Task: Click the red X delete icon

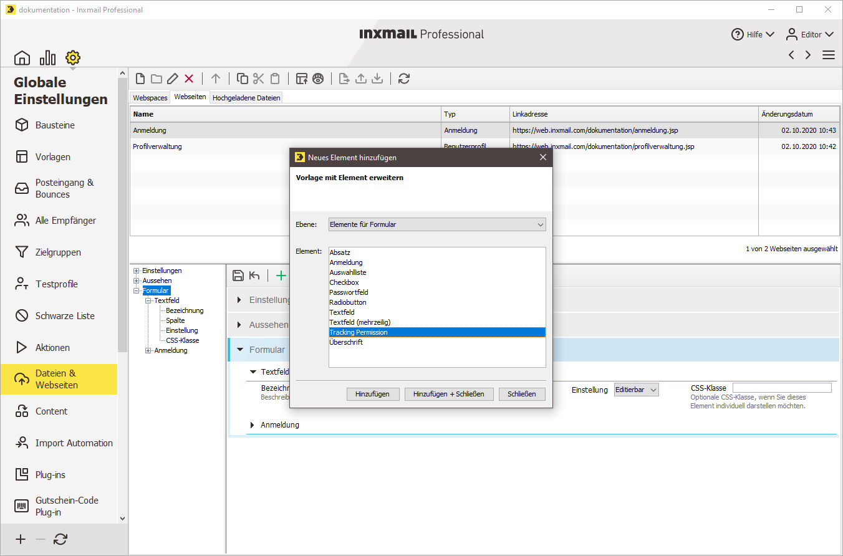Action: pos(189,79)
